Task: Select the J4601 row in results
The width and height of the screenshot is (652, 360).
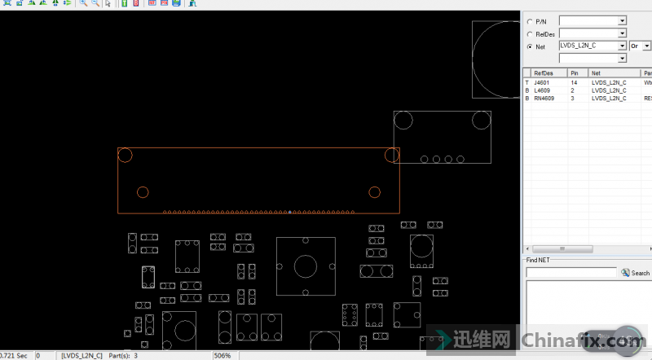Action: click(x=587, y=83)
